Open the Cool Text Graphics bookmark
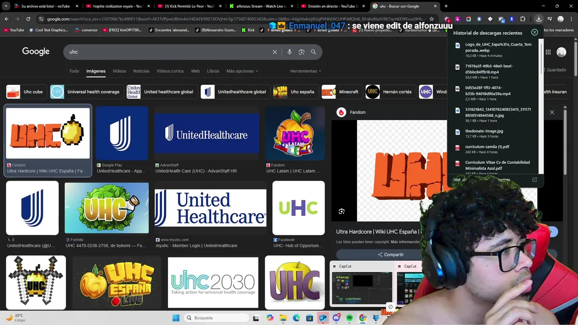 (x=48, y=30)
